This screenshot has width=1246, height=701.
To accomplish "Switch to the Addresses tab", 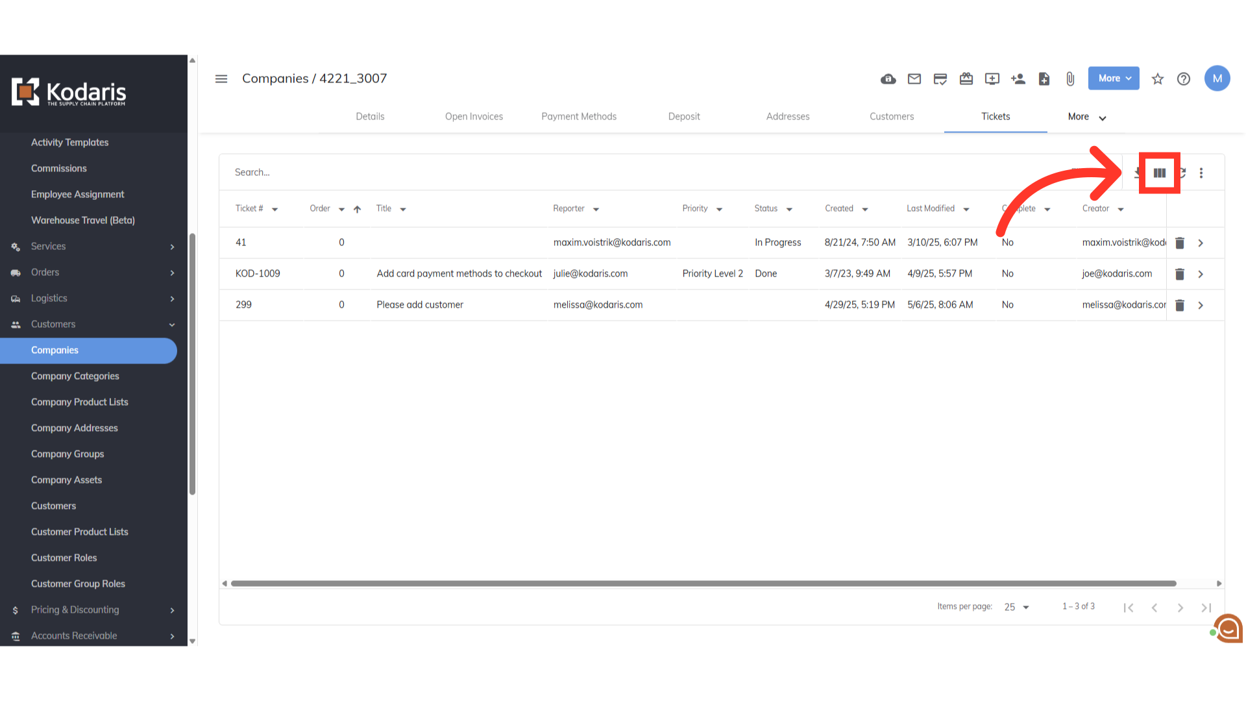I will tap(787, 117).
